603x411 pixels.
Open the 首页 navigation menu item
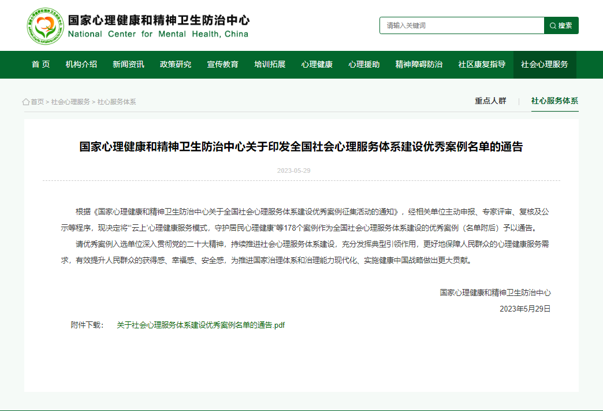40,64
